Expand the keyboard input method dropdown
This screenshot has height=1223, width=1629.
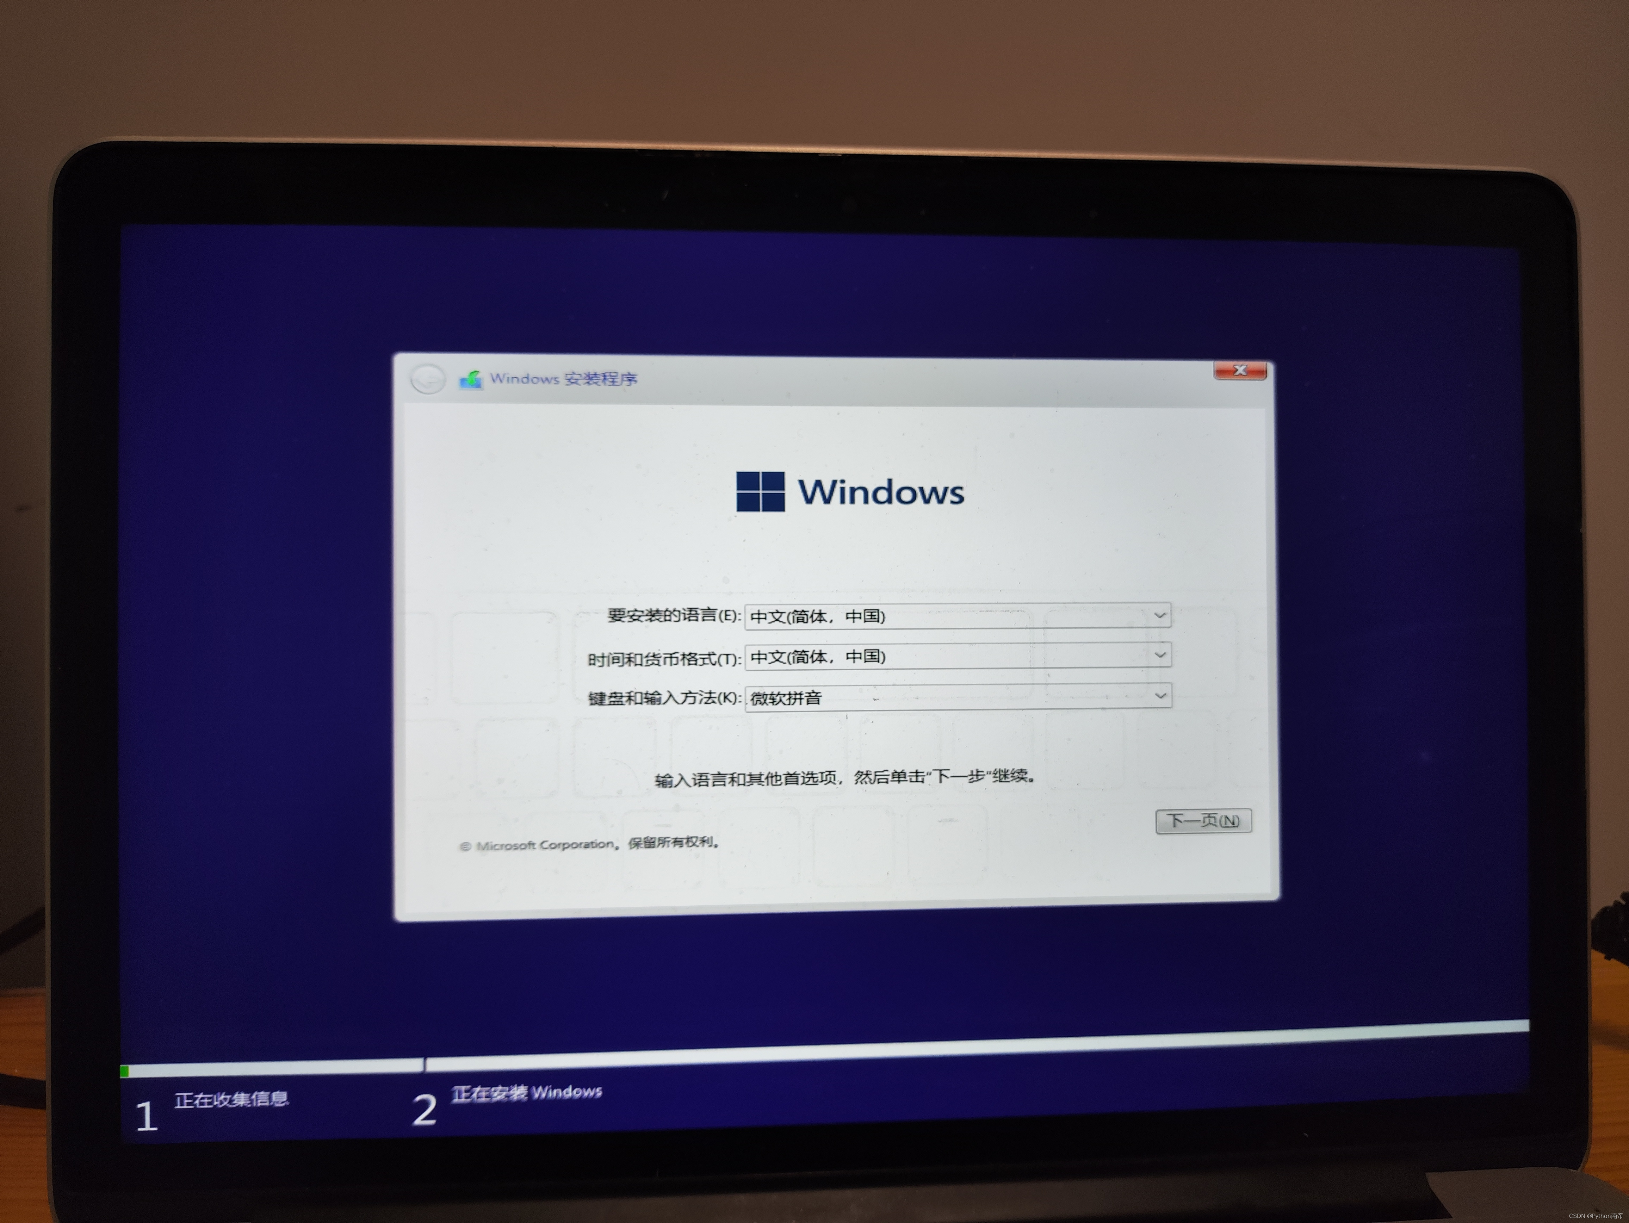tap(1158, 695)
